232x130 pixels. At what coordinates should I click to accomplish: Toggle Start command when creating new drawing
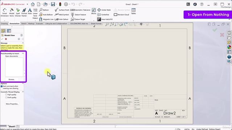pos(1,86)
